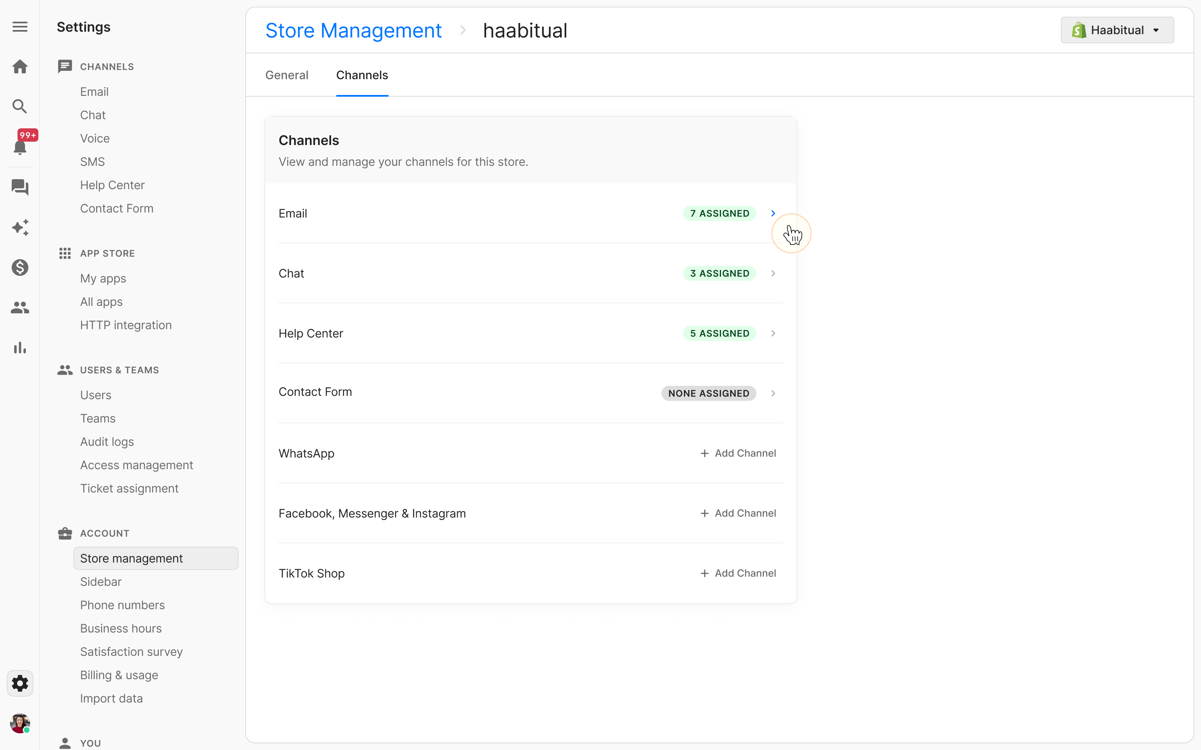Open Help Center in the settings sidebar
This screenshot has height=750, width=1201.
(x=112, y=185)
